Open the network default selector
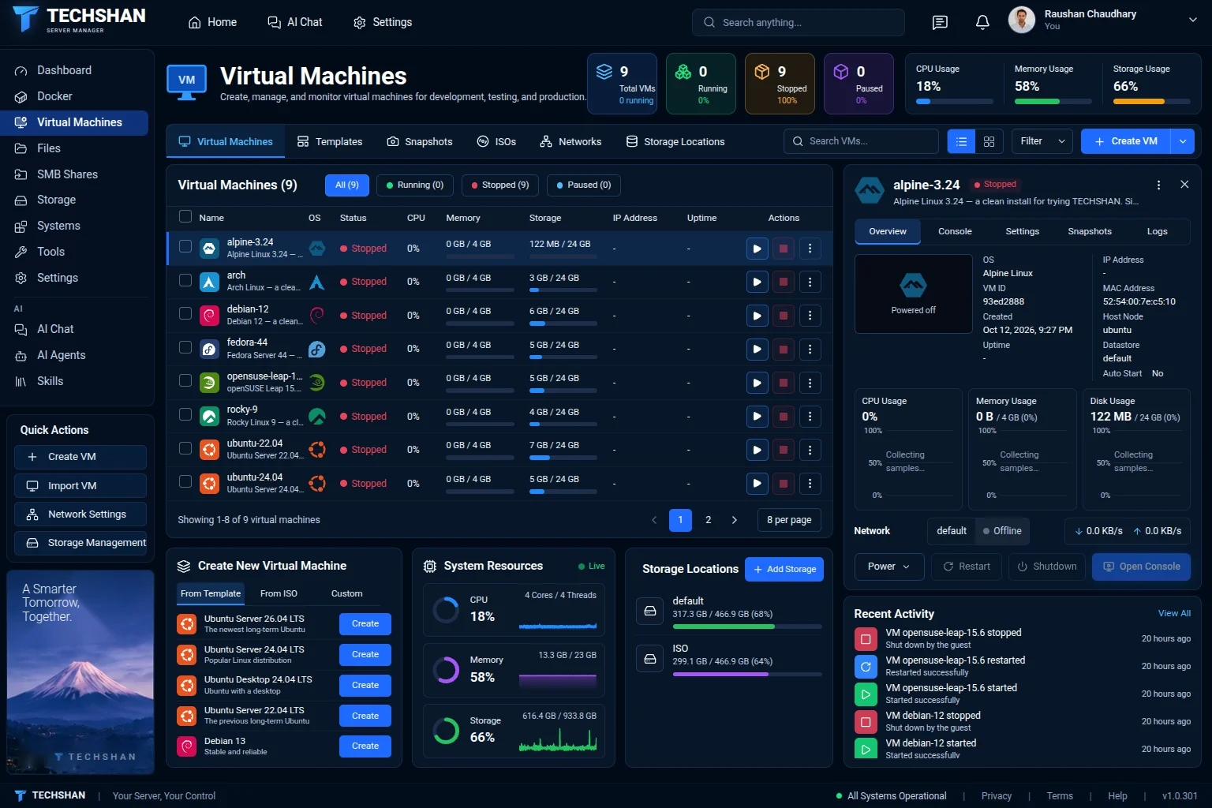The image size is (1212, 808). [x=952, y=531]
